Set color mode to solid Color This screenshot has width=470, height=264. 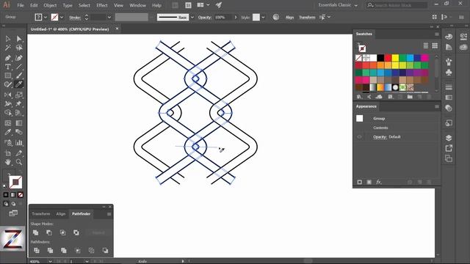pyautogui.click(x=6, y=195)
